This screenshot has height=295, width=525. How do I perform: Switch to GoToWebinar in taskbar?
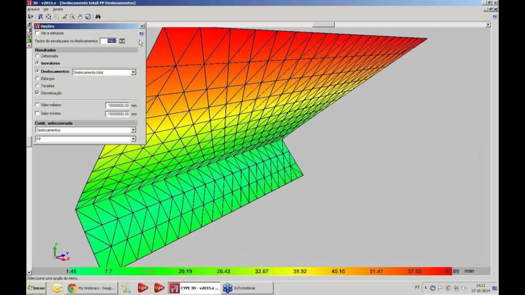coord(247,288)
